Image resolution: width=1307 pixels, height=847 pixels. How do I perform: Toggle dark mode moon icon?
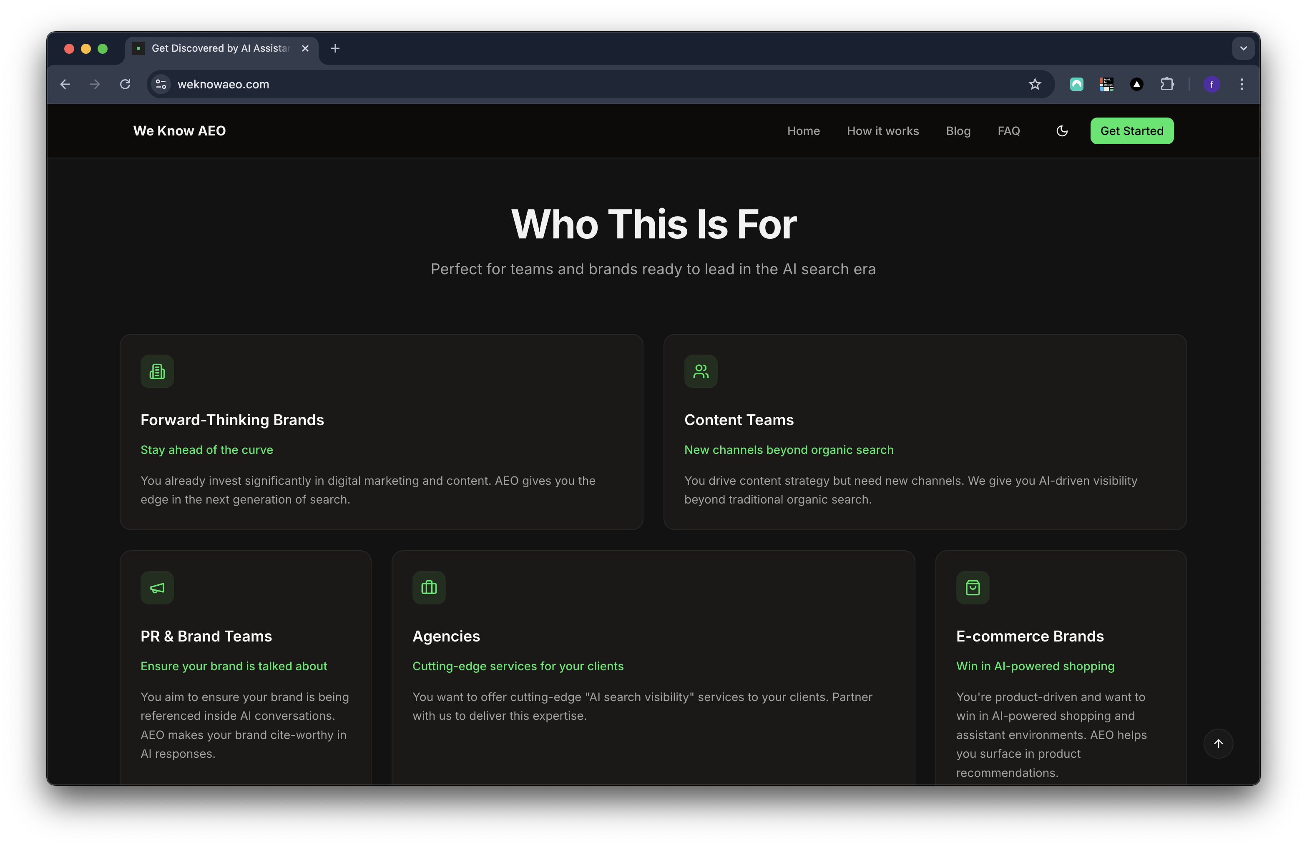1061,130
